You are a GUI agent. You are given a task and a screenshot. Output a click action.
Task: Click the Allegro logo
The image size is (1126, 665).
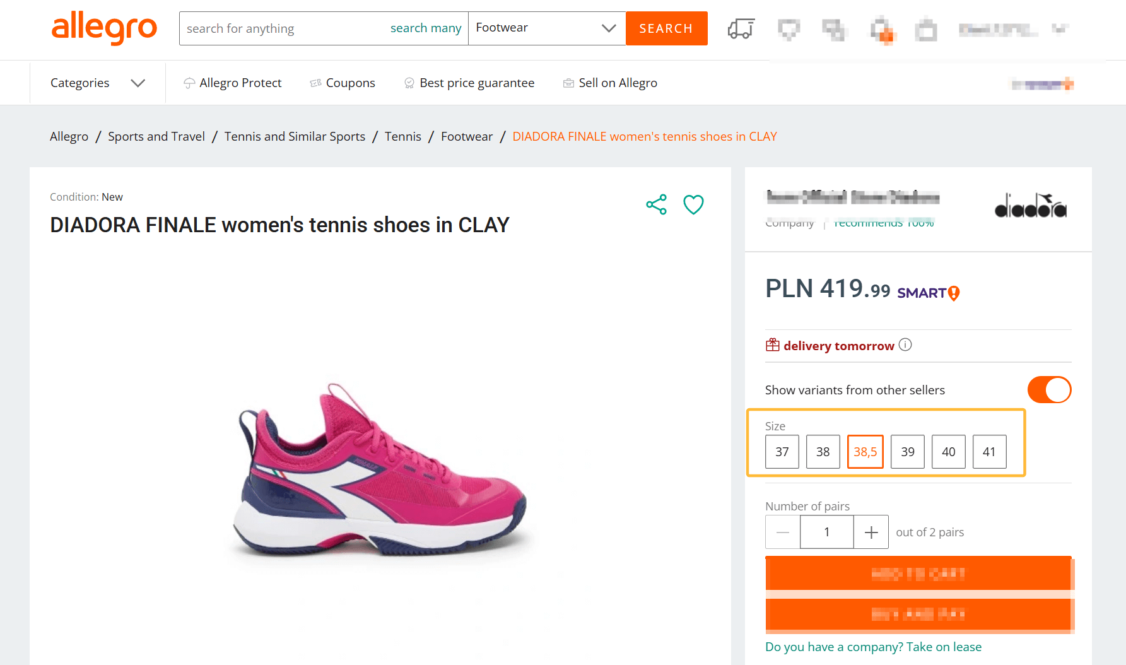pos(104,28)
